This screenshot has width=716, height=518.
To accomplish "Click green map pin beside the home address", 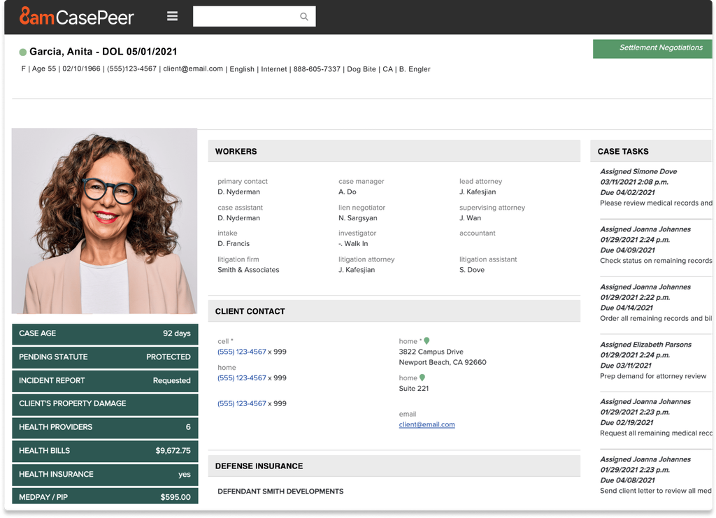I will click(x=427, y=339).
